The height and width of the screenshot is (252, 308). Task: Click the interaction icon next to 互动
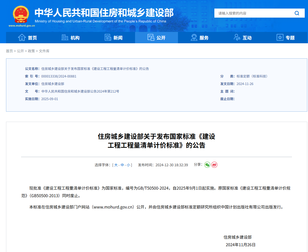tap(236, 37)
